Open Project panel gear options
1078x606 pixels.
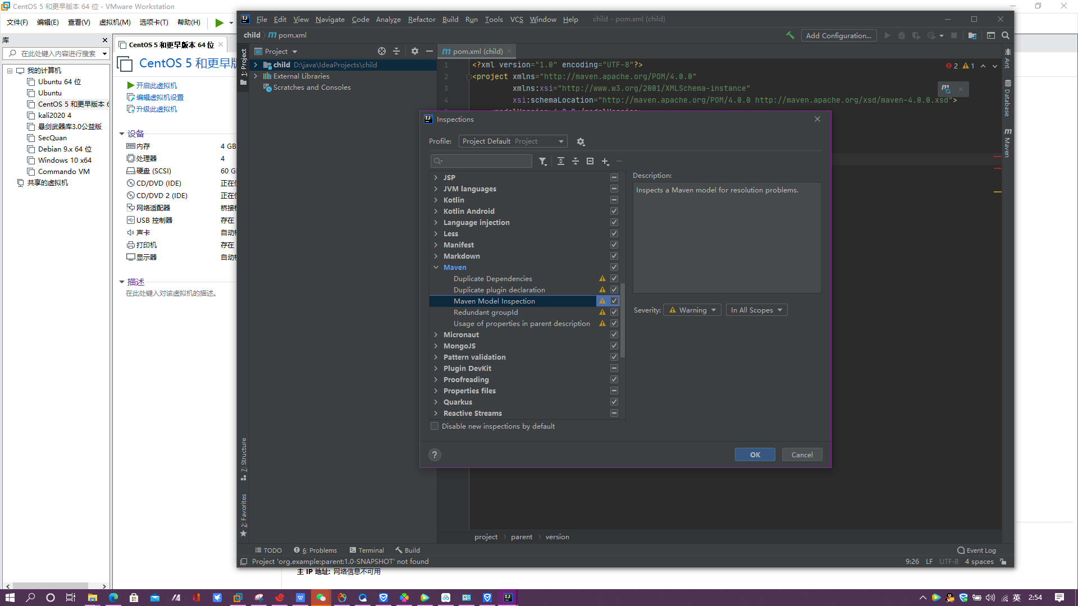click(x=415, y=51)
